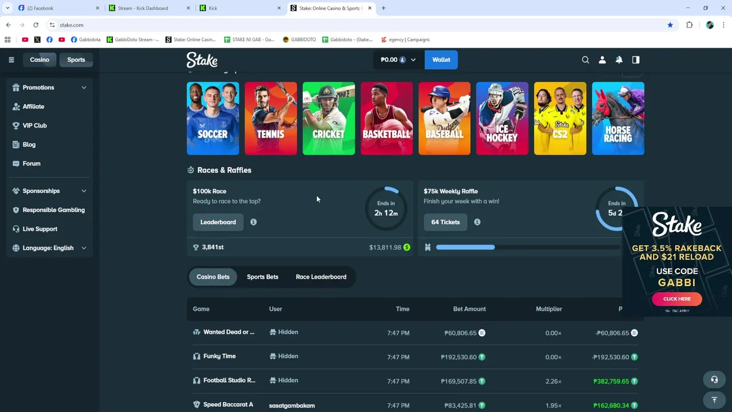The image size is (732, 412).
Task: Open the VIP Club sidebar link
Action: pyautogui.click(x=34, y=125)
